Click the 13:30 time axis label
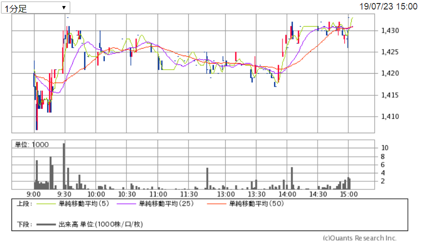The height and width of the screenshot is (245, 428). pos(256,194)
